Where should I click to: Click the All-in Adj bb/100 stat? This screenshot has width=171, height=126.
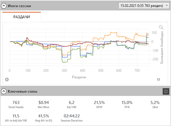point(16,118)
